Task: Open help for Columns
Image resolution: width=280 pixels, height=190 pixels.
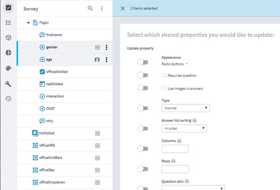Action: [x=179, y=141]
